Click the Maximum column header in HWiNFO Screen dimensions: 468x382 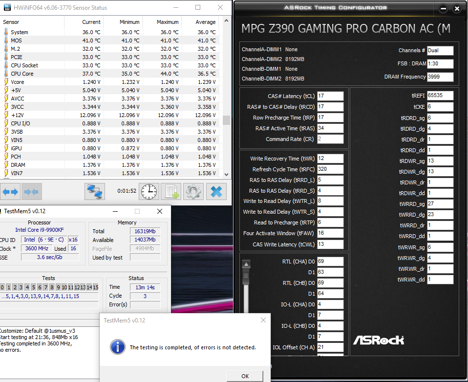coord(168,22)
